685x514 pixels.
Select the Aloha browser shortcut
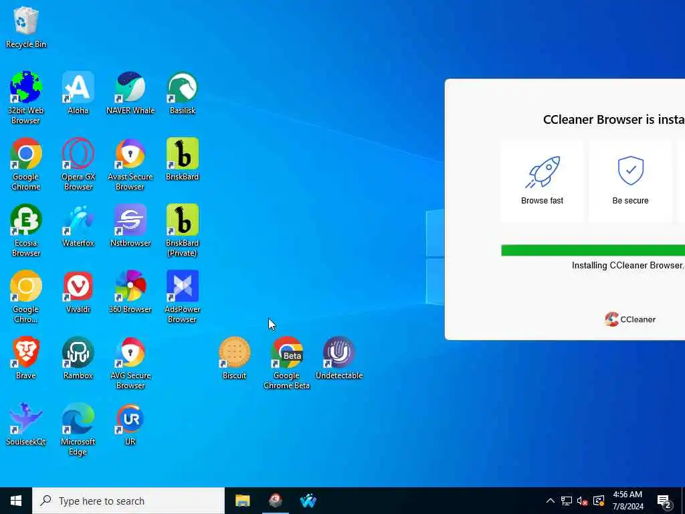click(78, 93)
